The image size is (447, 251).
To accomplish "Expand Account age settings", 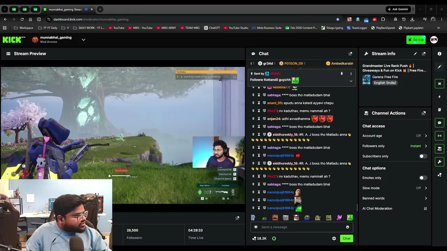I will (x=426, y=136).
